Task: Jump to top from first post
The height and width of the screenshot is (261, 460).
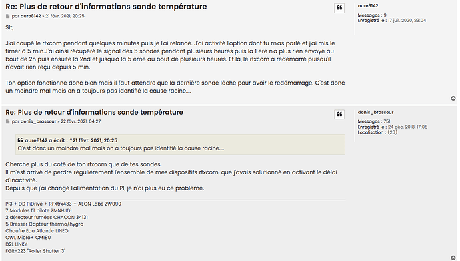Action: [453, 99]
